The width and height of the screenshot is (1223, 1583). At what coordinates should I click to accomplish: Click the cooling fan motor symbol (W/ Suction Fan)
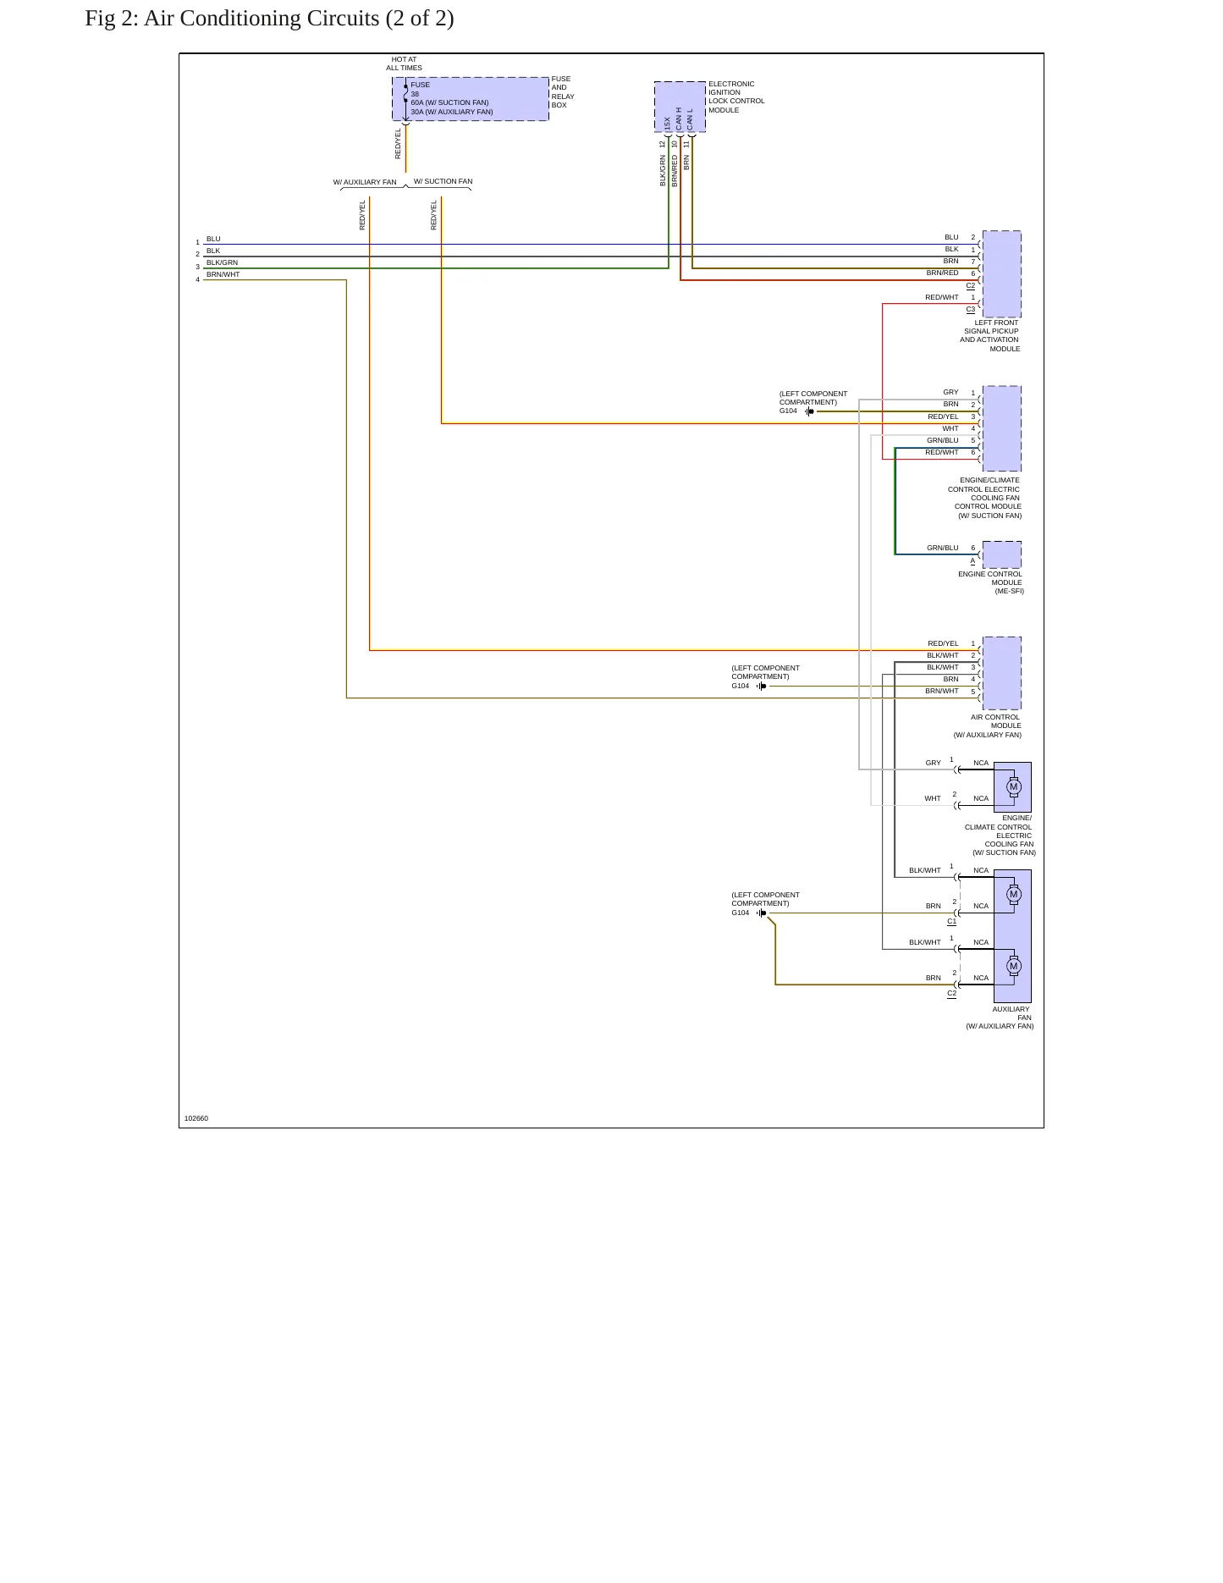(1013, 787)
